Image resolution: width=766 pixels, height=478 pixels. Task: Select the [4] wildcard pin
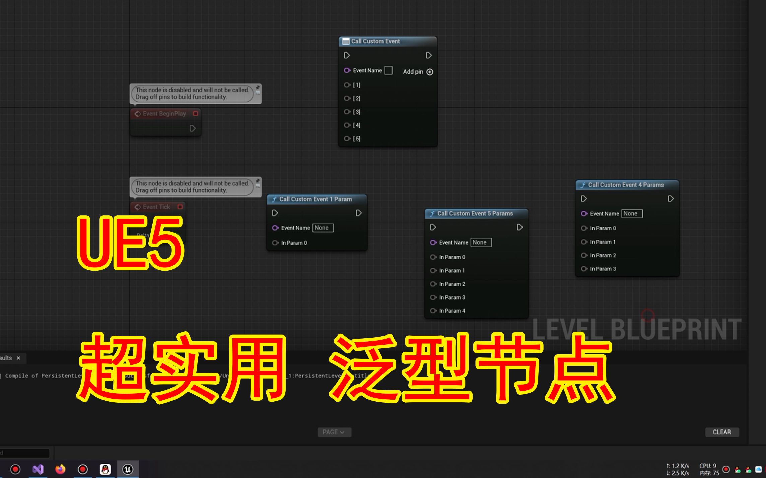click(x=347, y=125)
